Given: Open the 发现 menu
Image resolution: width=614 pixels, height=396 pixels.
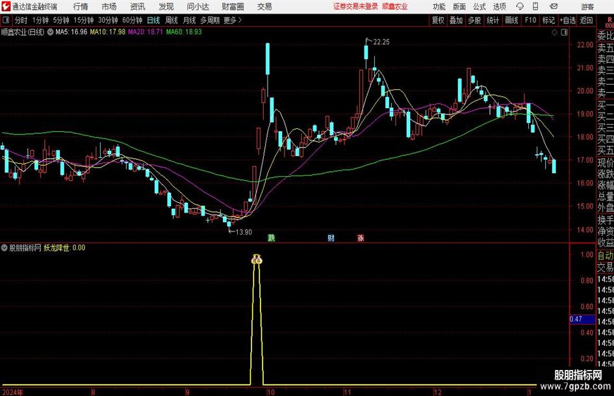Looking at the screenshot, I should (x=166, y=7).
